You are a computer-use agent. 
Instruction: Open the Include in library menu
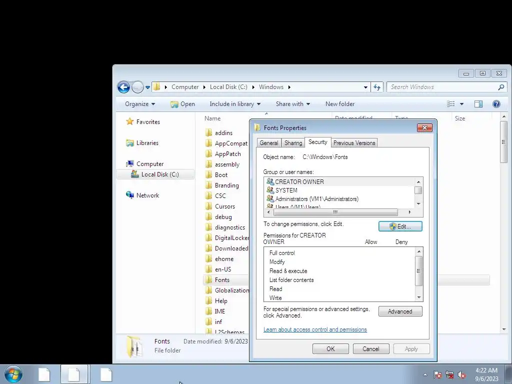(x=235, y=104)
